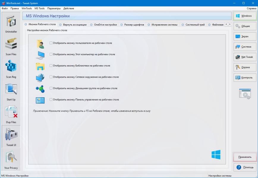Open the Параметры menu
Viewport: 258px width, 178px height.
click(x=54, y=8)
